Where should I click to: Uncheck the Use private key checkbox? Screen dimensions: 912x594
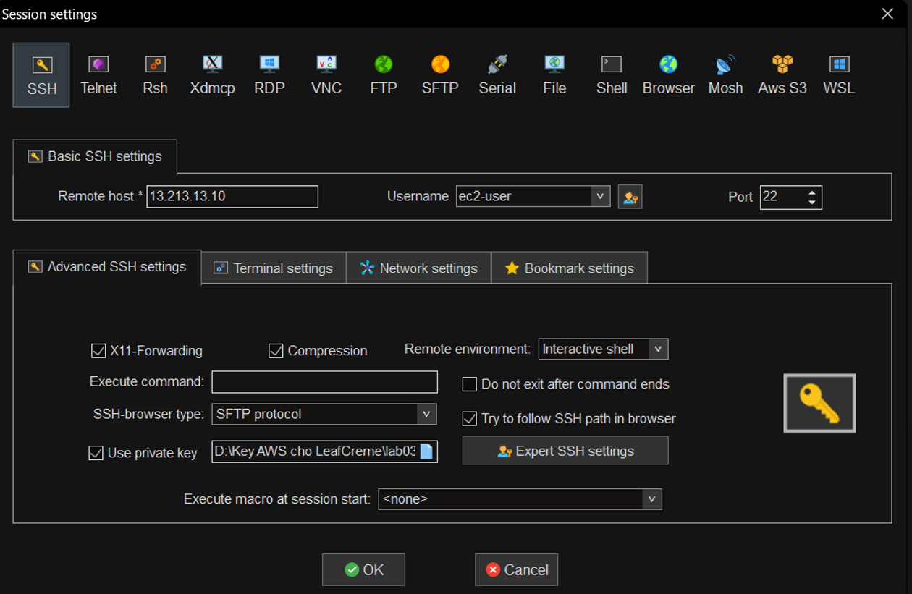96,453
